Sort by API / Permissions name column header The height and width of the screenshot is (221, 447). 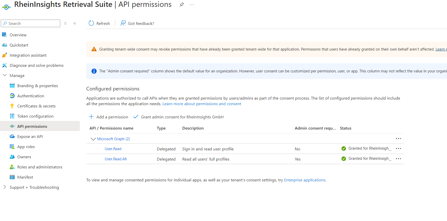pyautogui.click(x=111, y=128)
